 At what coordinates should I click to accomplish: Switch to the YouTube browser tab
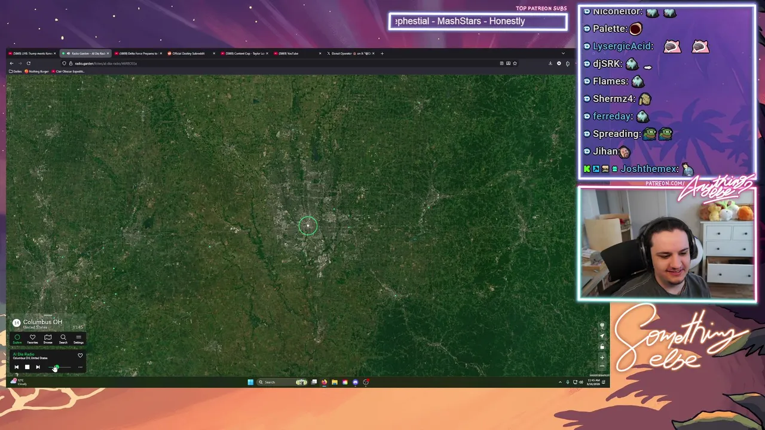[297, 53]
